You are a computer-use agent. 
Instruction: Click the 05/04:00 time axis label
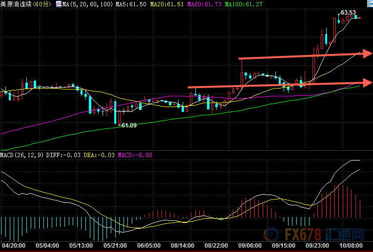point(47,245)
